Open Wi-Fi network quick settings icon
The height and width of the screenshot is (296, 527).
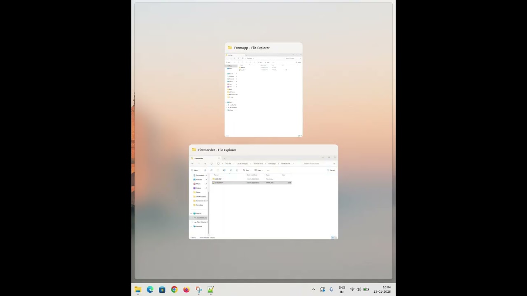tap(352, 289)
